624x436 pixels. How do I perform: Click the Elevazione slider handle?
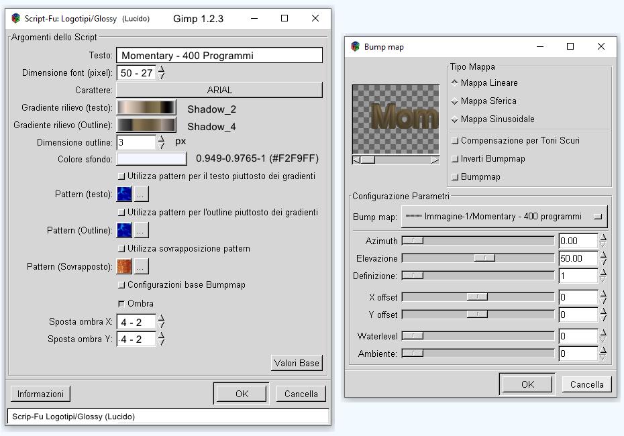[x=484, y=258]
